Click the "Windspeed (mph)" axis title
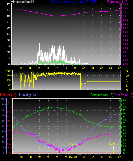Viewport: 133px width, 161px height. click(22, 2)
